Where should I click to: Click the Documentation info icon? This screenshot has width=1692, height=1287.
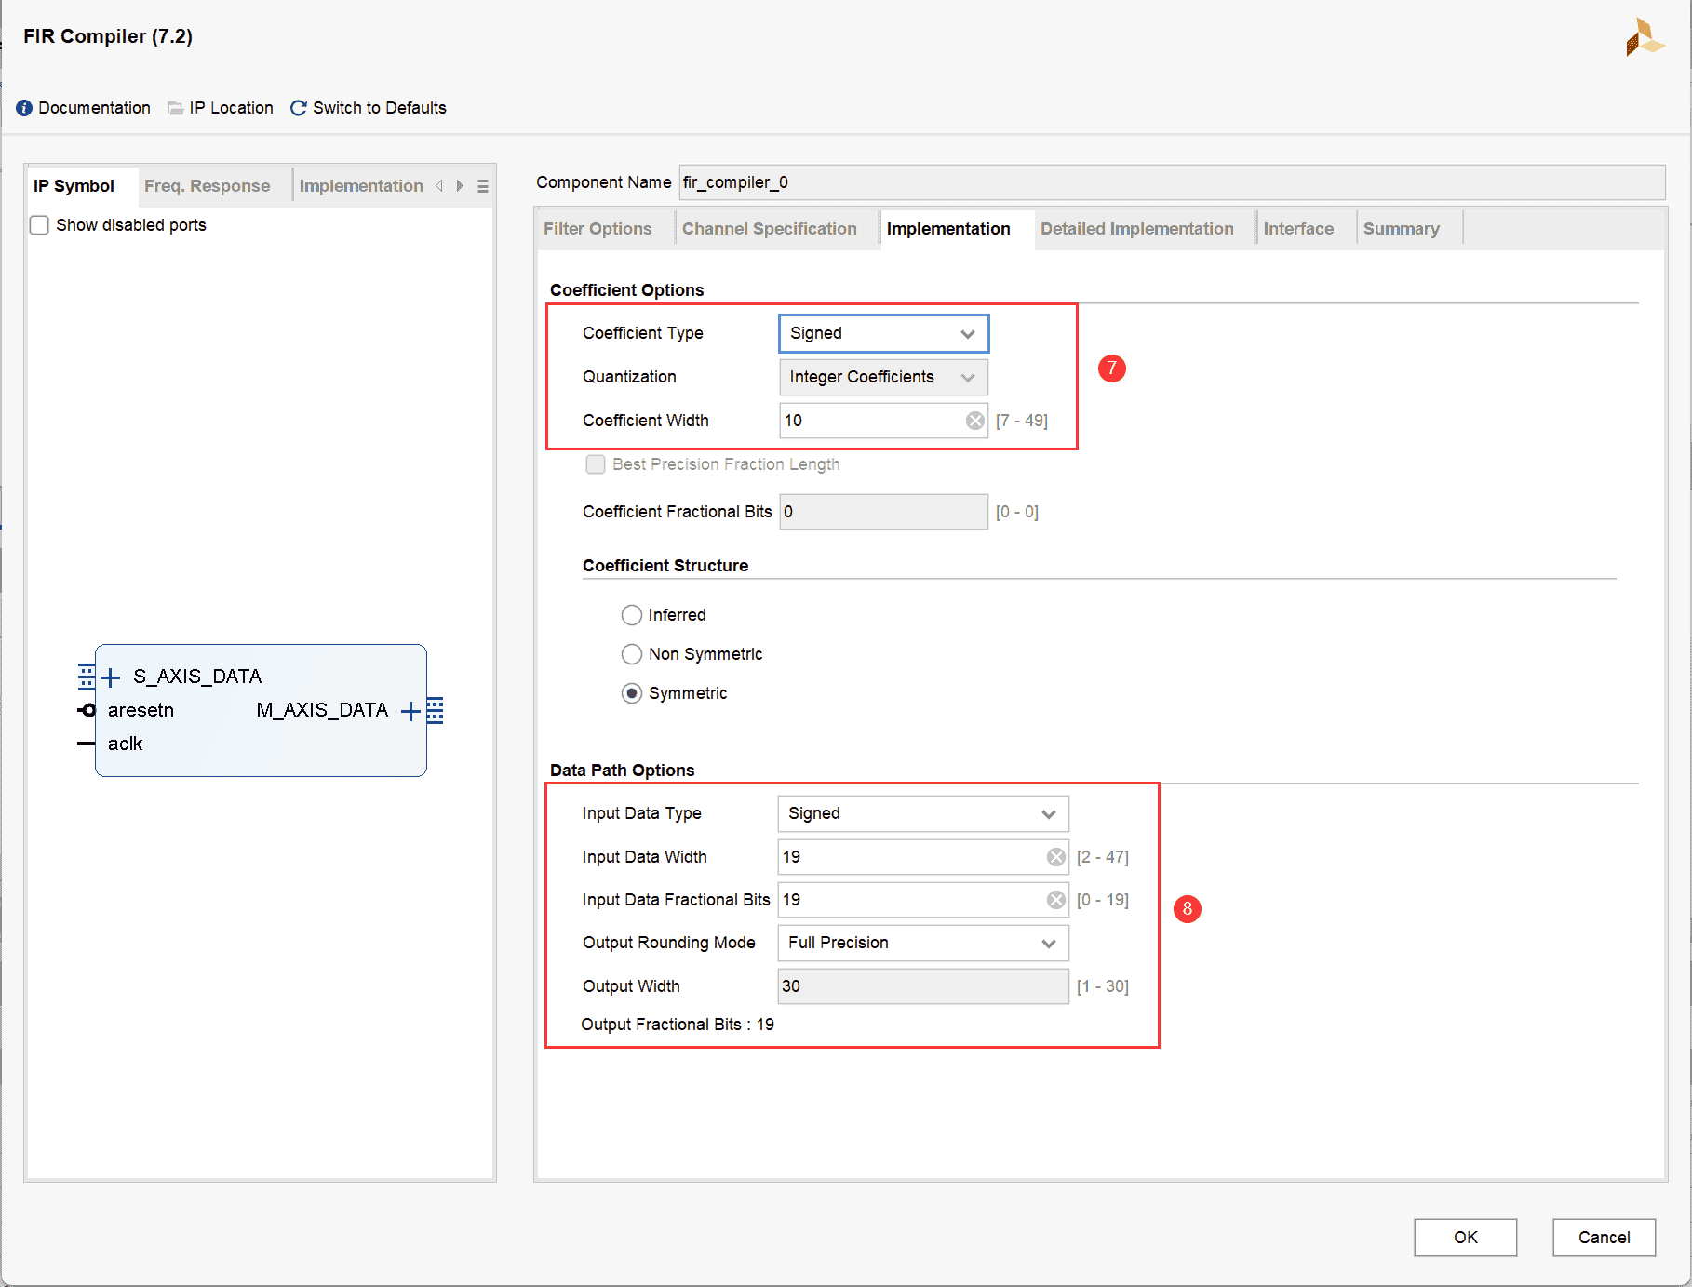(x=24, y=108)
